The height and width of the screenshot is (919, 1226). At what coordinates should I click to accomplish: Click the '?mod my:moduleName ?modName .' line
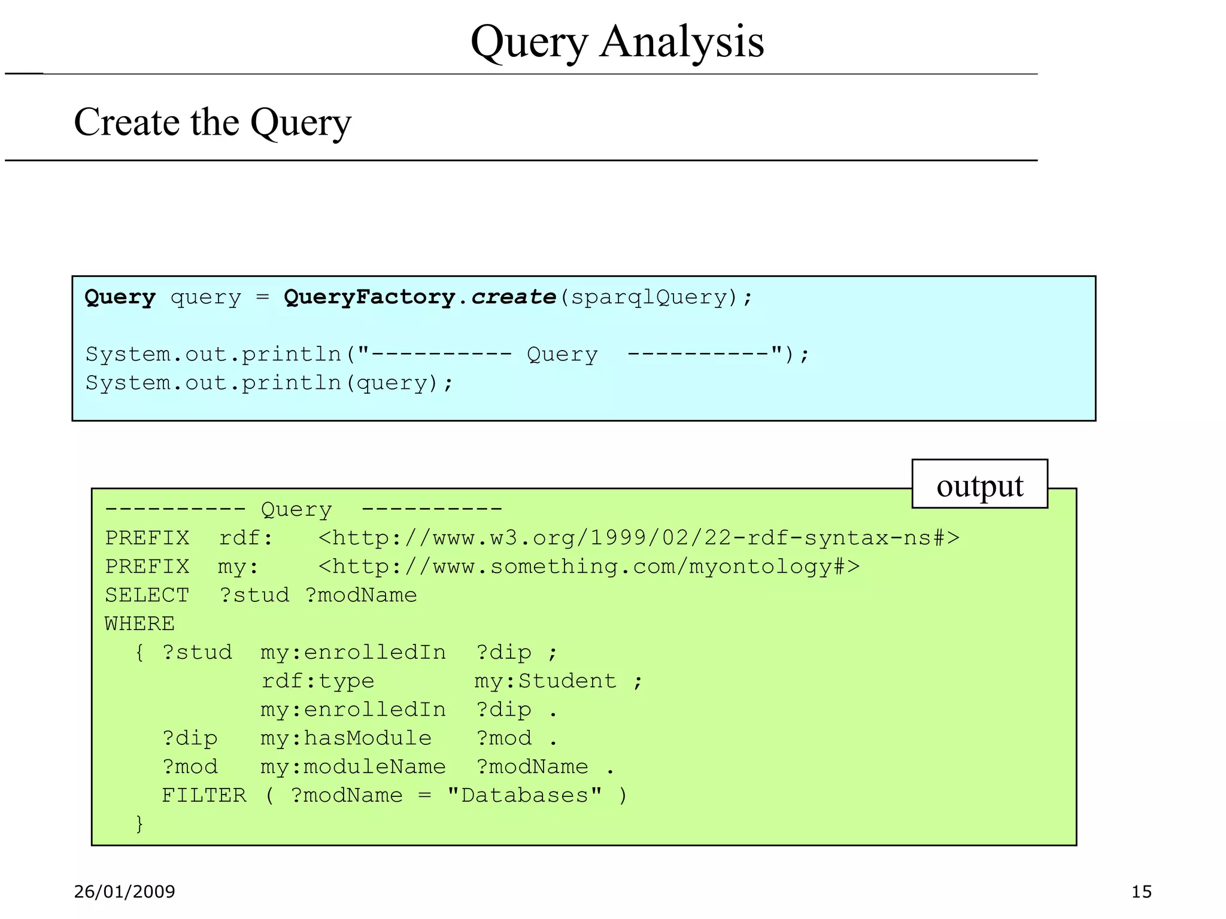click(x=389, y=768)
